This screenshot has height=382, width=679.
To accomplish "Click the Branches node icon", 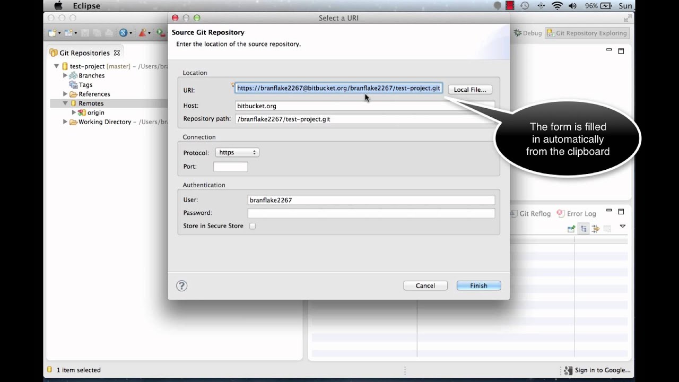I will pos(73,75).
